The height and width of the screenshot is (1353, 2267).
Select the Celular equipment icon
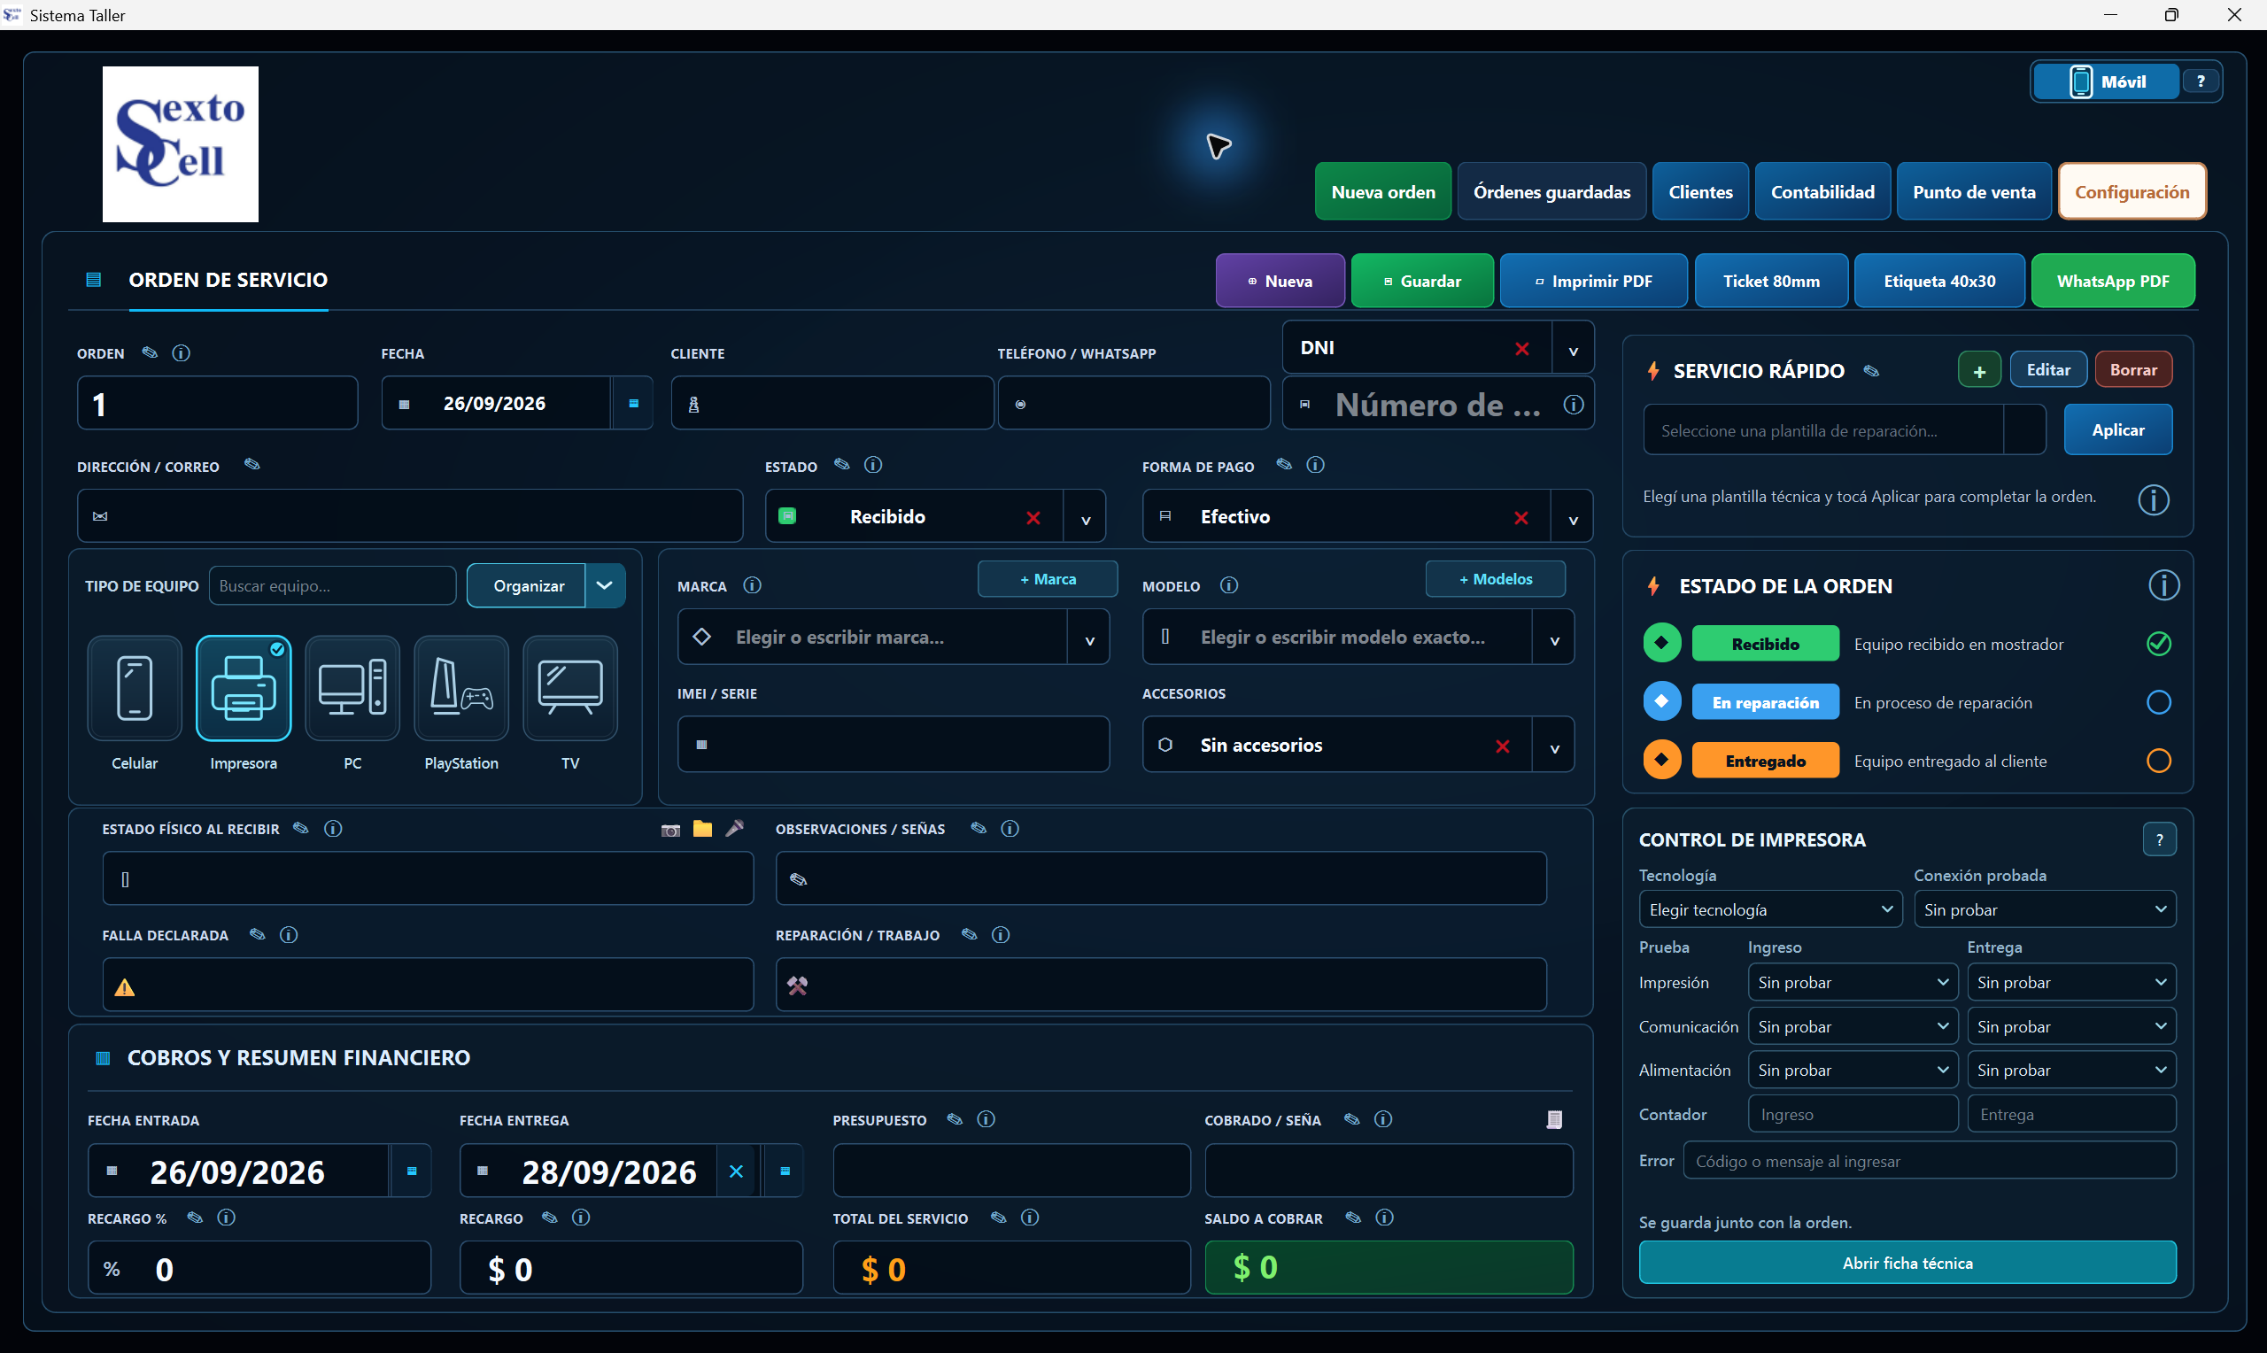[x=134, y=688]
